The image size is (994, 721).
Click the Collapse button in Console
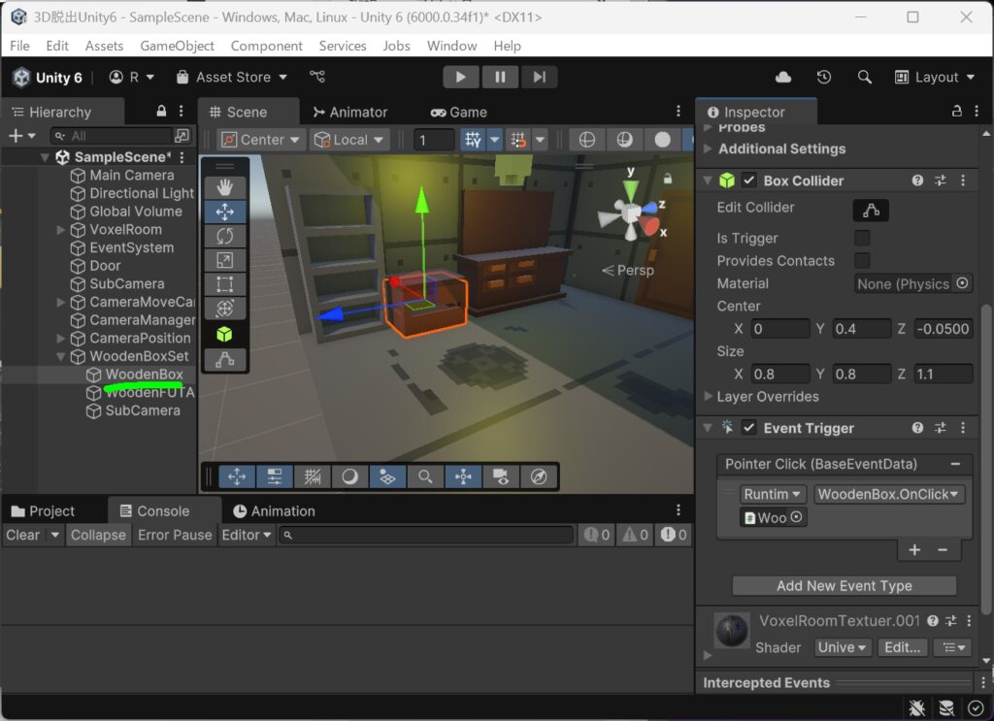click(x=98, y=535)
